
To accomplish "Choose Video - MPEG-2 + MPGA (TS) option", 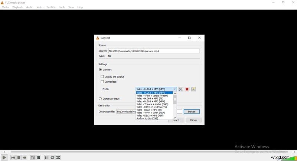I will click(154, 107).
